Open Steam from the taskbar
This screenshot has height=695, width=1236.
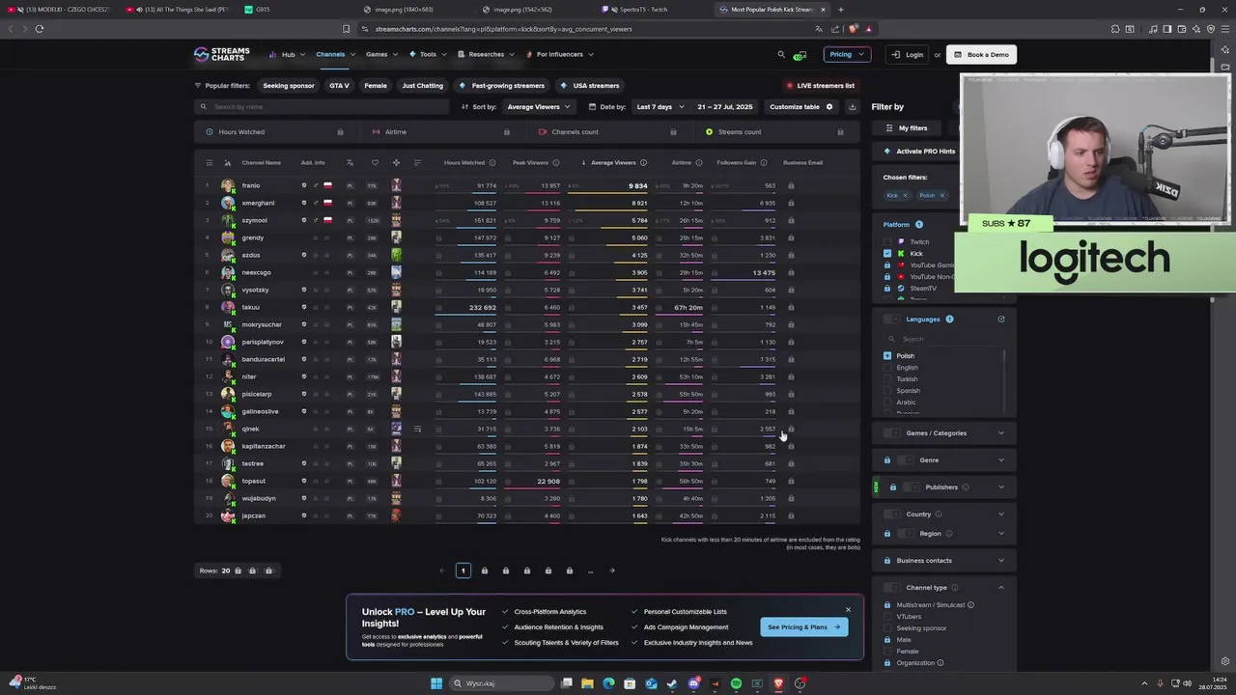672,683
